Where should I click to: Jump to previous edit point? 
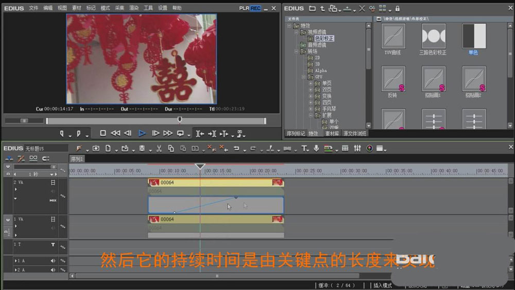coord(200,134)
